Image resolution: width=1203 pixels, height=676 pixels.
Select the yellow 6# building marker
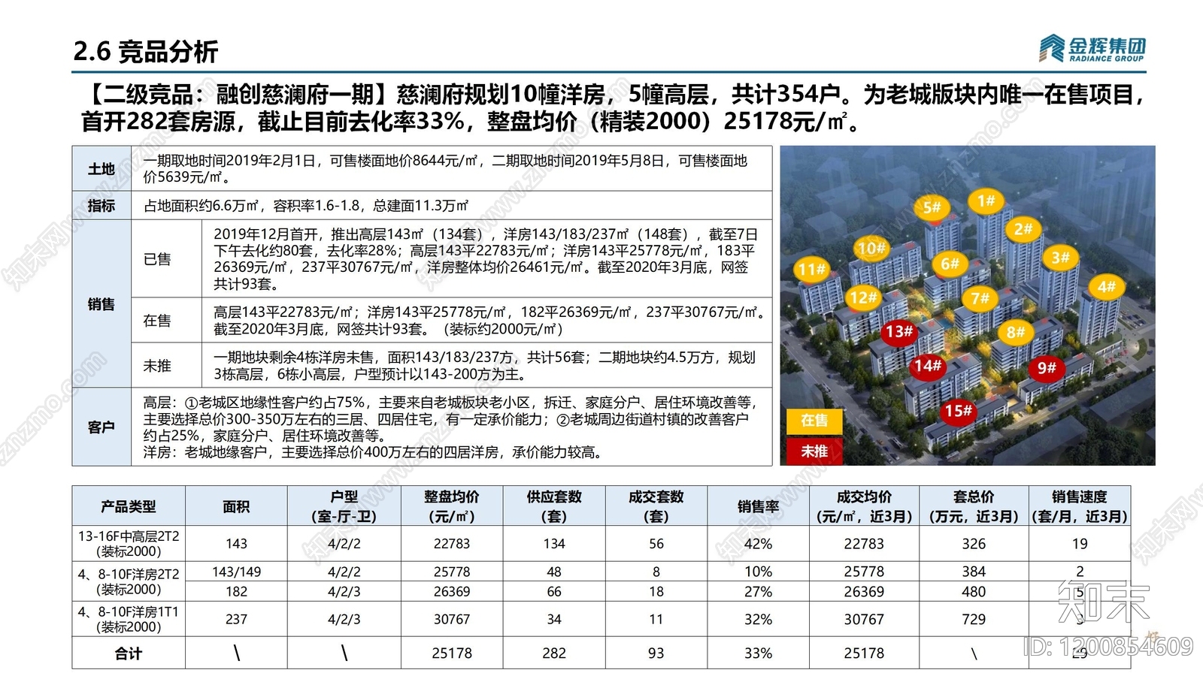point(950,264)
